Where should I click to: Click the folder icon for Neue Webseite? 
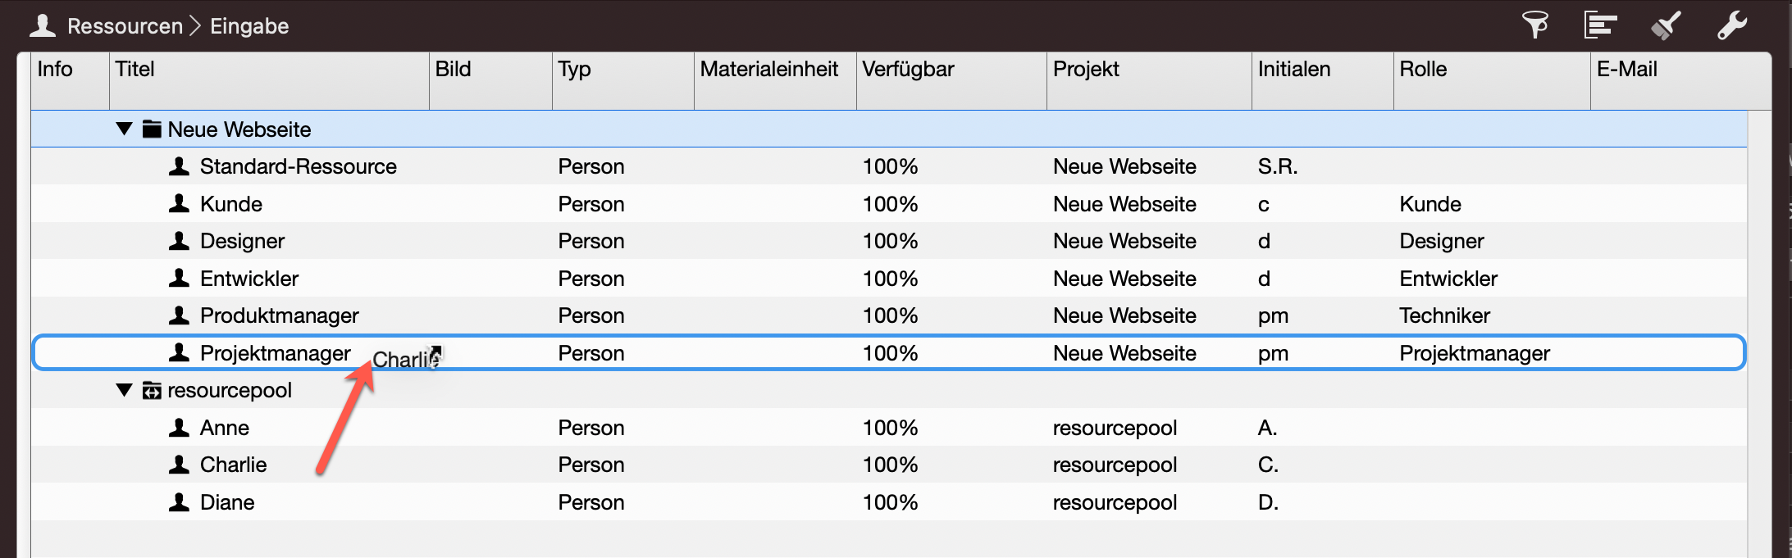(x=152, y=129)
